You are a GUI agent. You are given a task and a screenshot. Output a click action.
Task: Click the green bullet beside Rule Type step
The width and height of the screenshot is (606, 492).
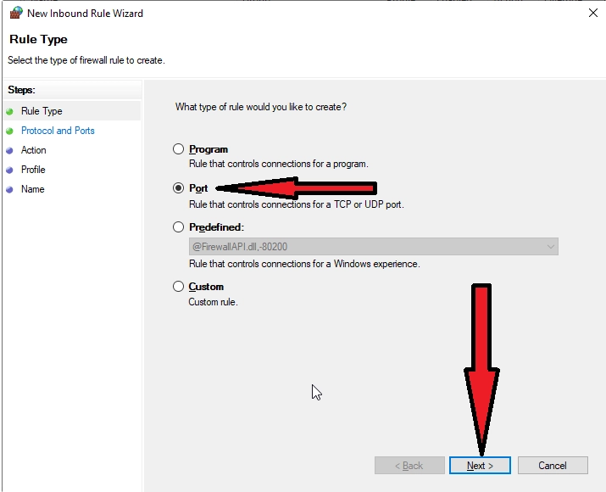point(9,111)
